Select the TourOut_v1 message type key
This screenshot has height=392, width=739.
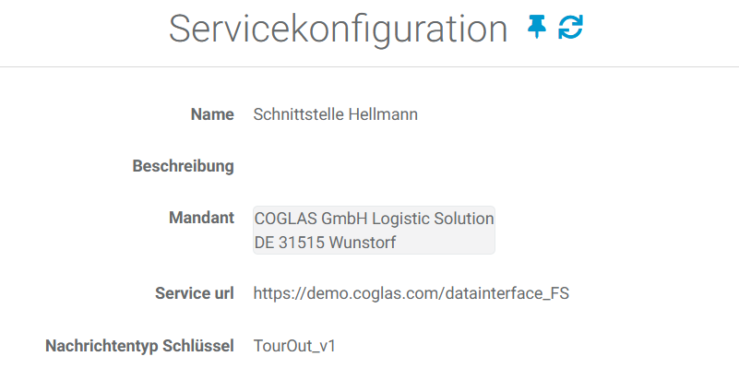[294, 346]
